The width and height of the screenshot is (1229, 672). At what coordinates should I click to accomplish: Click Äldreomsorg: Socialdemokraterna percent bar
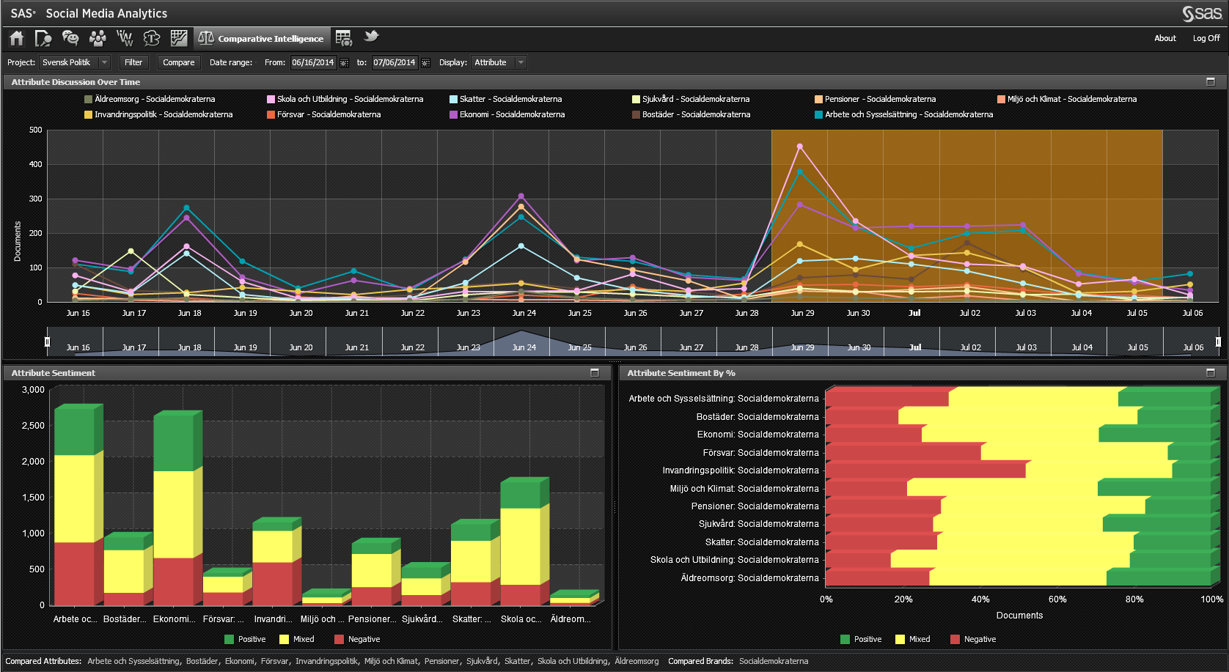(x=1022, y=577)
